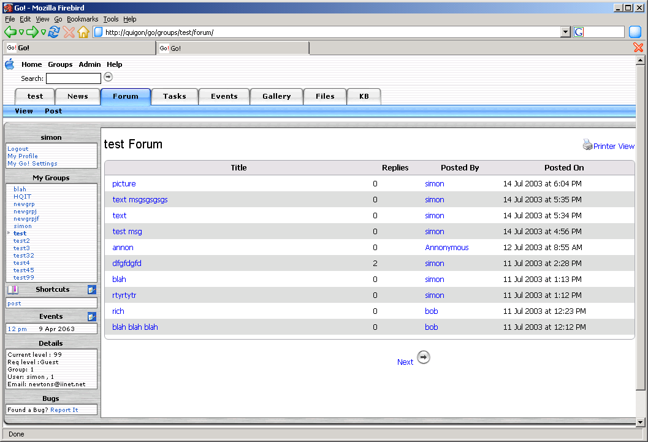Click the Google search engine icon
This screenshot has height=442, width=648.
(579, 32)
